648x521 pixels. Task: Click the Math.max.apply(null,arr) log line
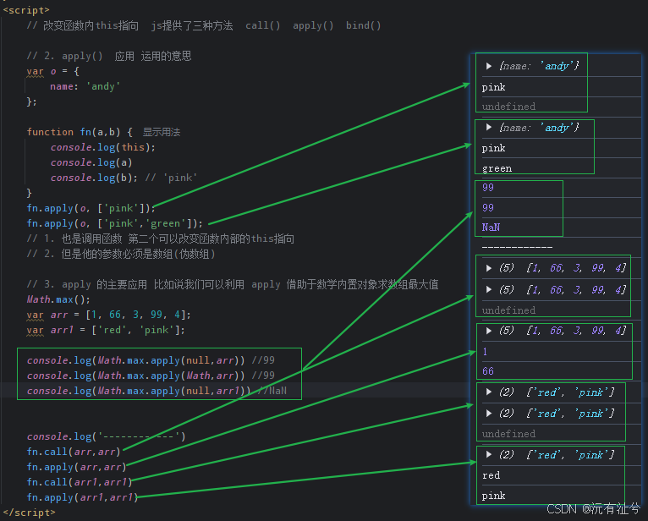[x=151, y=360]
